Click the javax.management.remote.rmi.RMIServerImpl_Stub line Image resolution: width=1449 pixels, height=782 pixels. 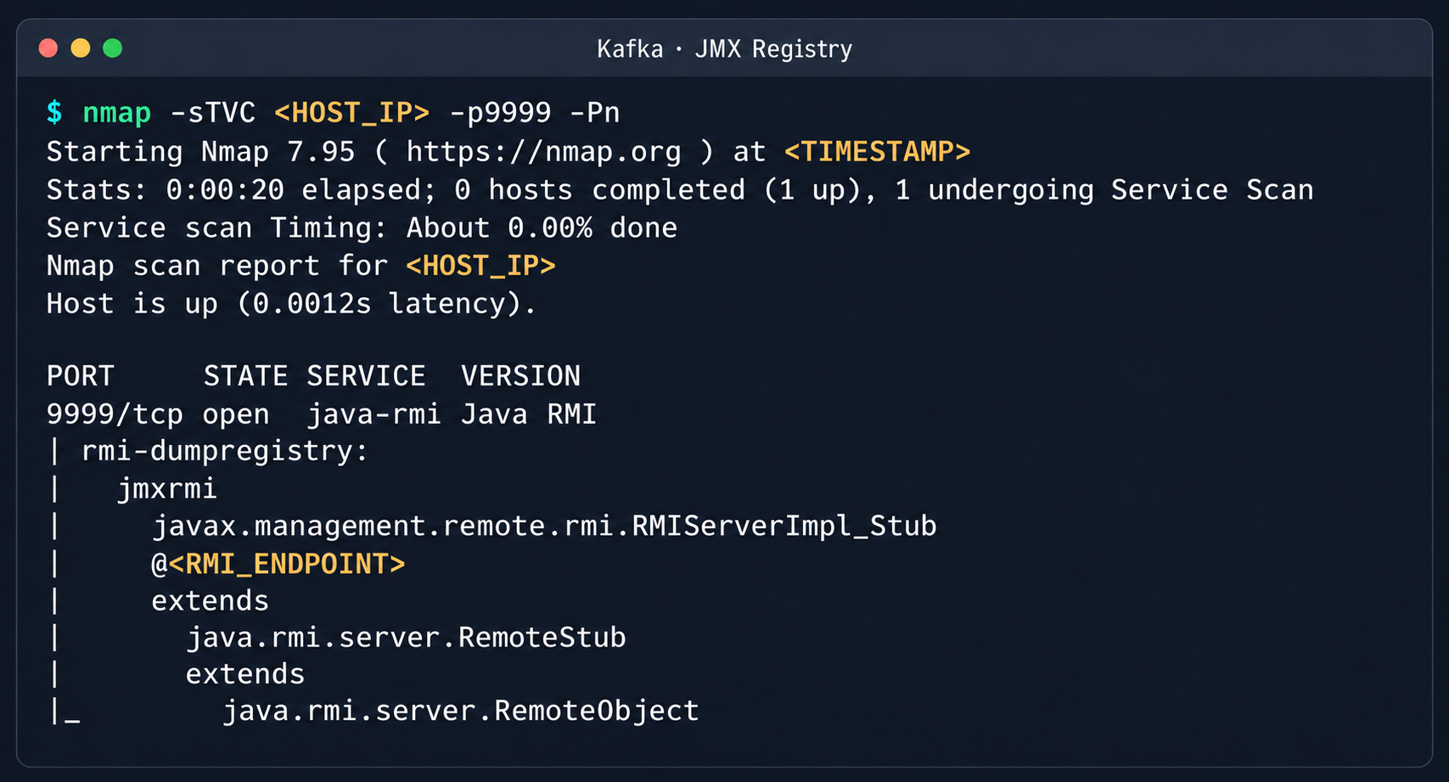pos(544,526)
